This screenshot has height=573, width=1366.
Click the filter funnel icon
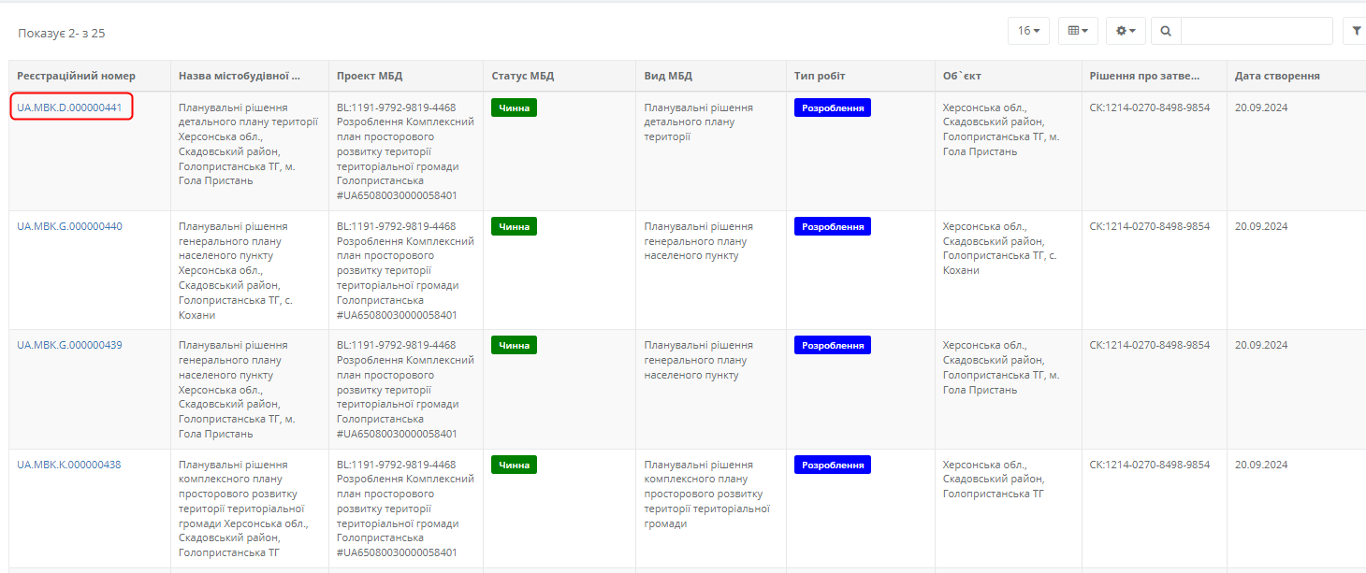click(1356, 31)
